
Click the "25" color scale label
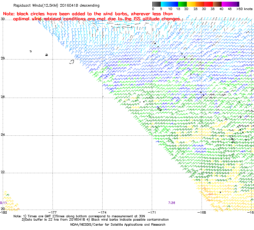(196, 9)
